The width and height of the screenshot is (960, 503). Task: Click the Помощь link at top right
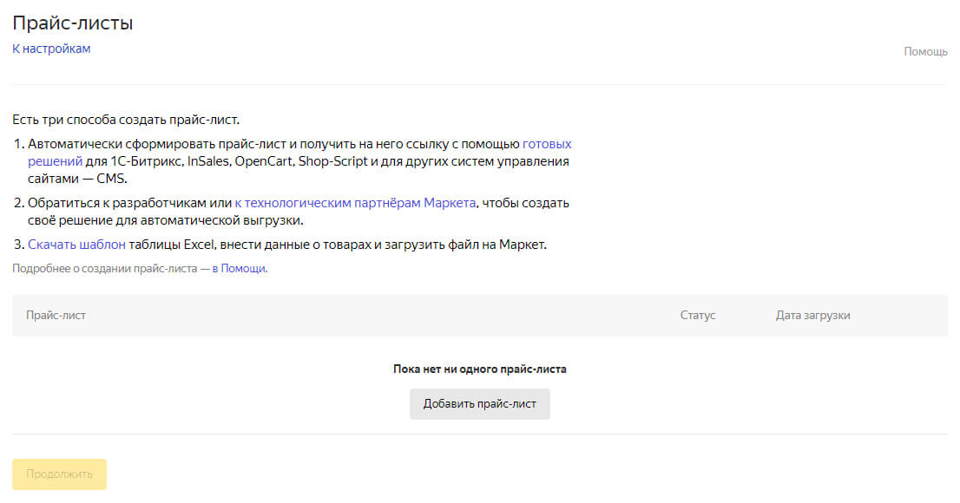925,52
